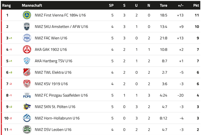The image size is (201, 135).
Task: Click the SKU Amstetten club crest
Action: click(x=27, y=26)
